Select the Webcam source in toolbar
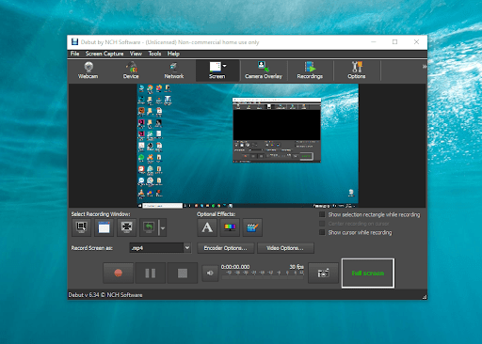Viewport: 482px width, 344px height. (88, 70)
